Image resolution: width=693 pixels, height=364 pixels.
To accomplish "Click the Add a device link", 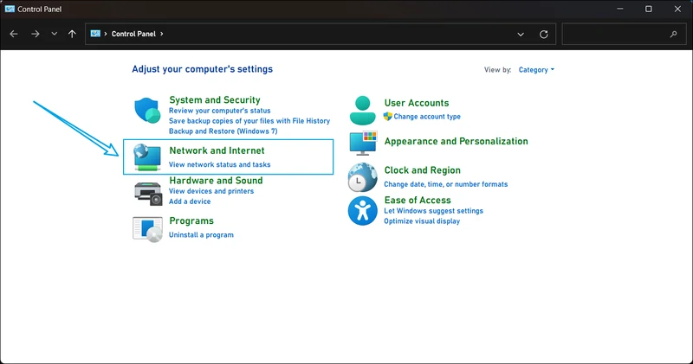I will point(190,201).
